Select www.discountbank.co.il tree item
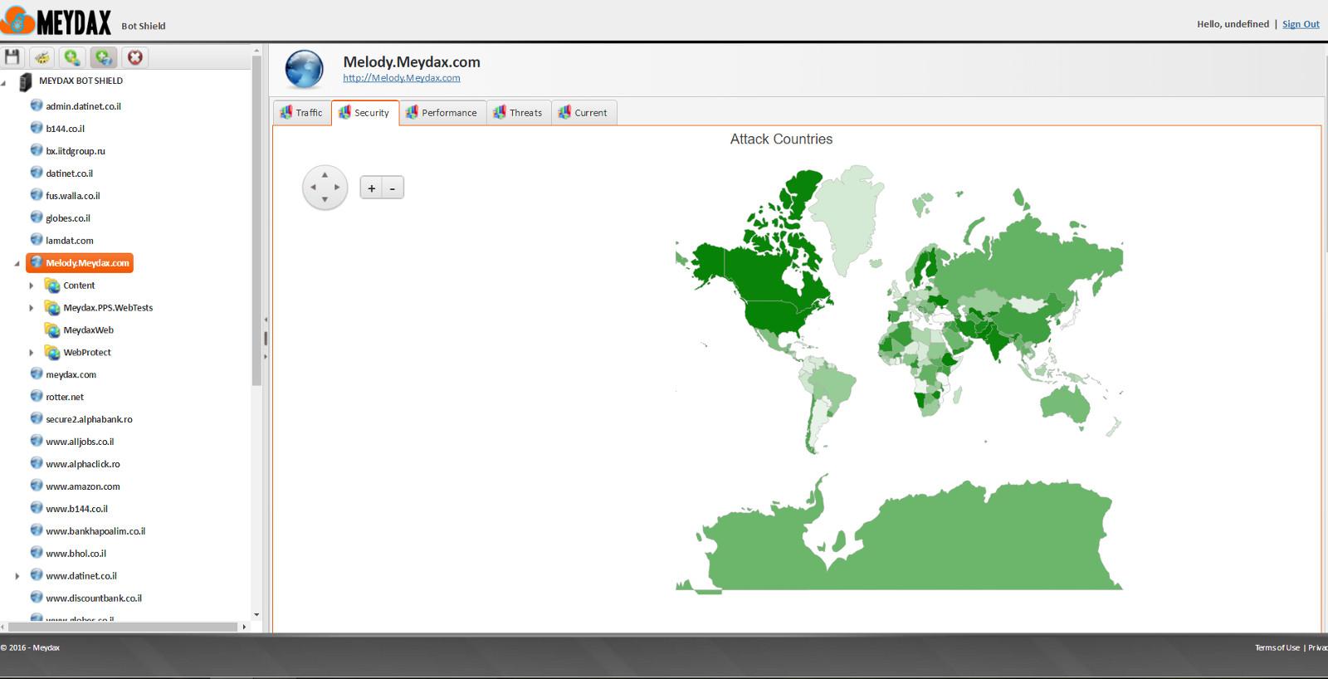 coord(94,598)
